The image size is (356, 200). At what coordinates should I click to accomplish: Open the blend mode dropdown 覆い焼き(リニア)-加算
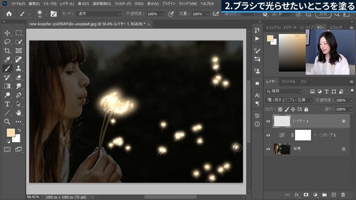pyautogui.click(x=289, y=100)
